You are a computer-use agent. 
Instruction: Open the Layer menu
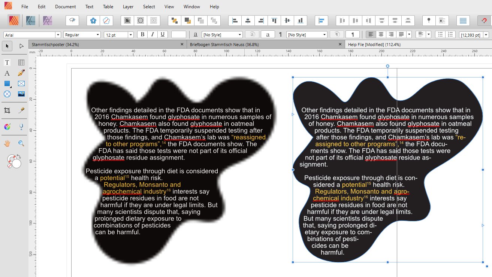point(128,7)
